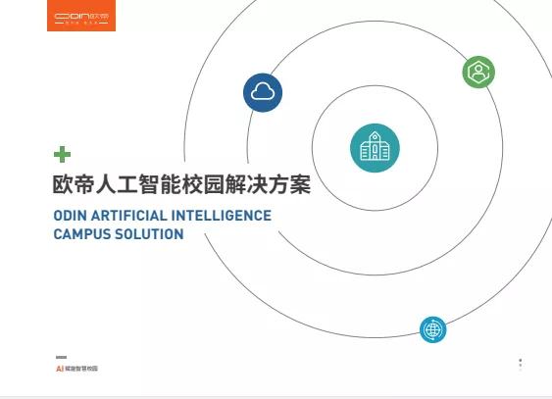Click the AI 赋能智慧校园 footer text

coord(76,369)
